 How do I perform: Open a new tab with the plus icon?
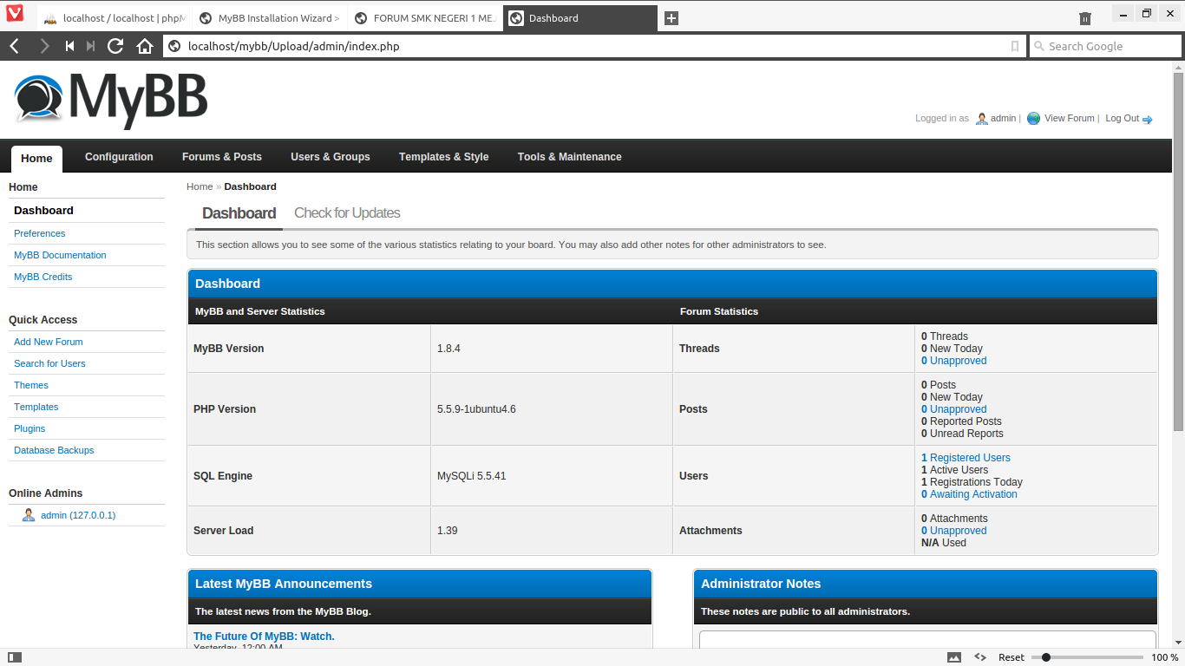pos(671,17)
